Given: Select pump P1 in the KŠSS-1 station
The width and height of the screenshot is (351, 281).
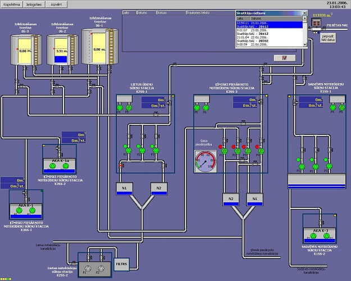Looking at the screenshot, I should [x=128, y=151].
